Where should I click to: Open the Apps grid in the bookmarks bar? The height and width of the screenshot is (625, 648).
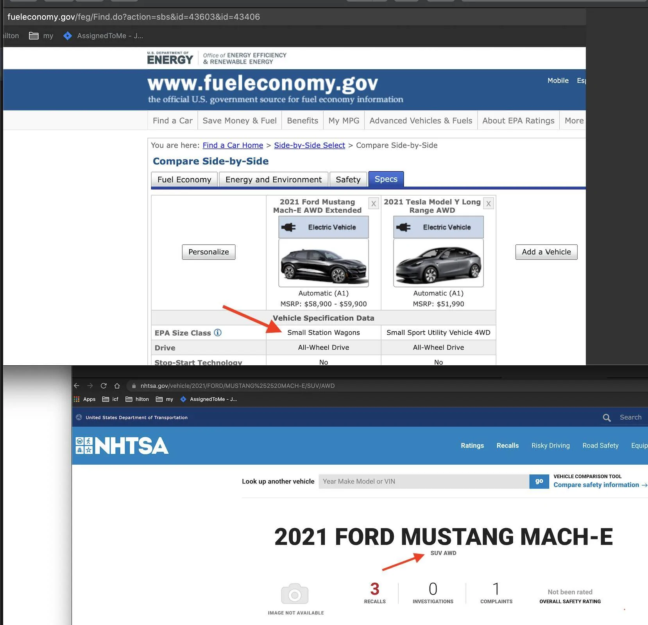85,399
